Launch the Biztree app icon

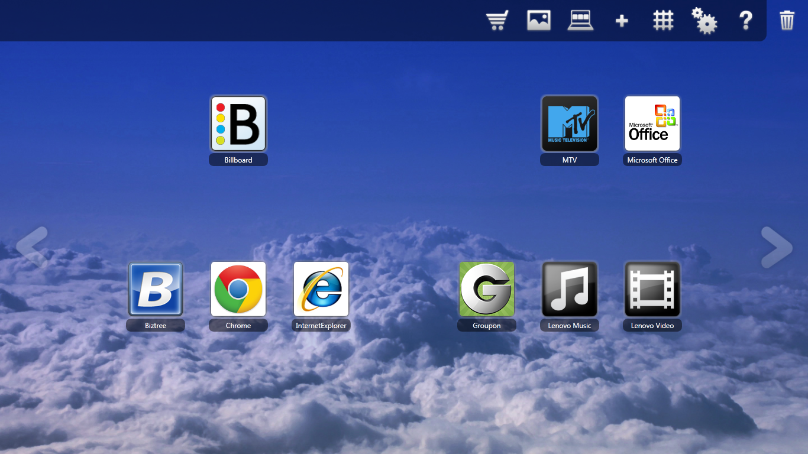pyautogui.click(x=156, y=289)
